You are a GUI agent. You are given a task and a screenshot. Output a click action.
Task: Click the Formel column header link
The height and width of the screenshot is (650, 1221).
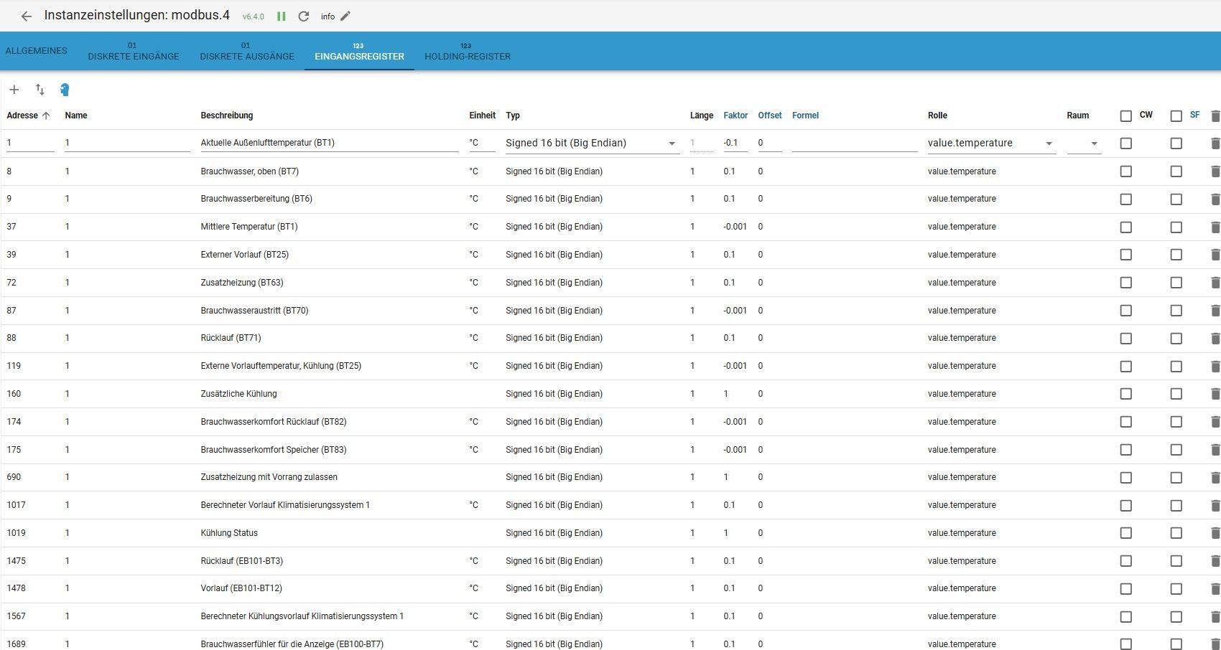pos(805,116)
